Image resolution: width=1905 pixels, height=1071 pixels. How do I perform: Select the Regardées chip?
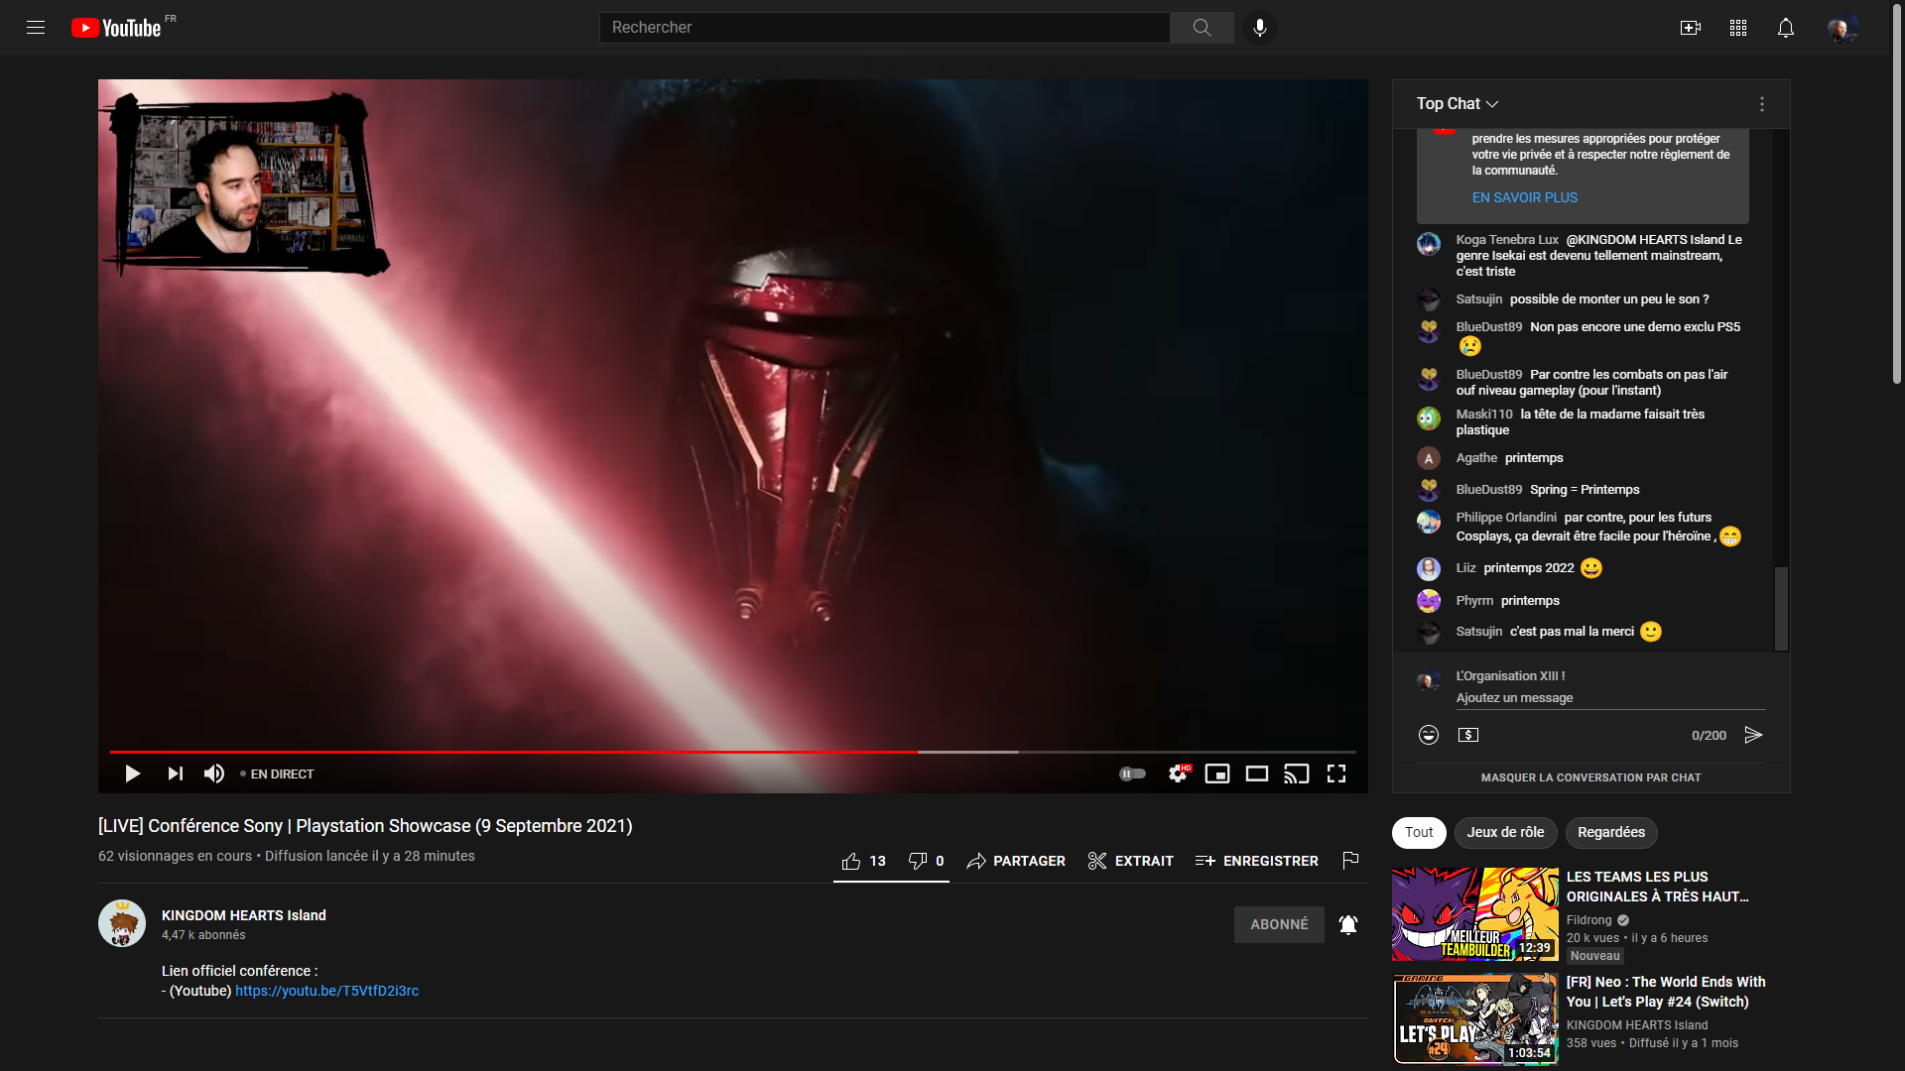pyautogui.click(x=1611, y=833)
